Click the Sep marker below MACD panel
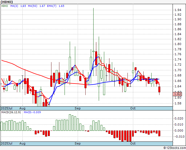This screenshot has width=186, height=150. (78, 143)
